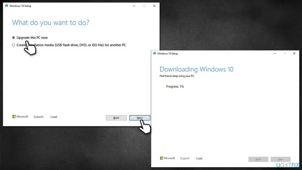
Task: Click the Microsoft logo in the 'What do you want to do?' window
Action: [20, 117]
